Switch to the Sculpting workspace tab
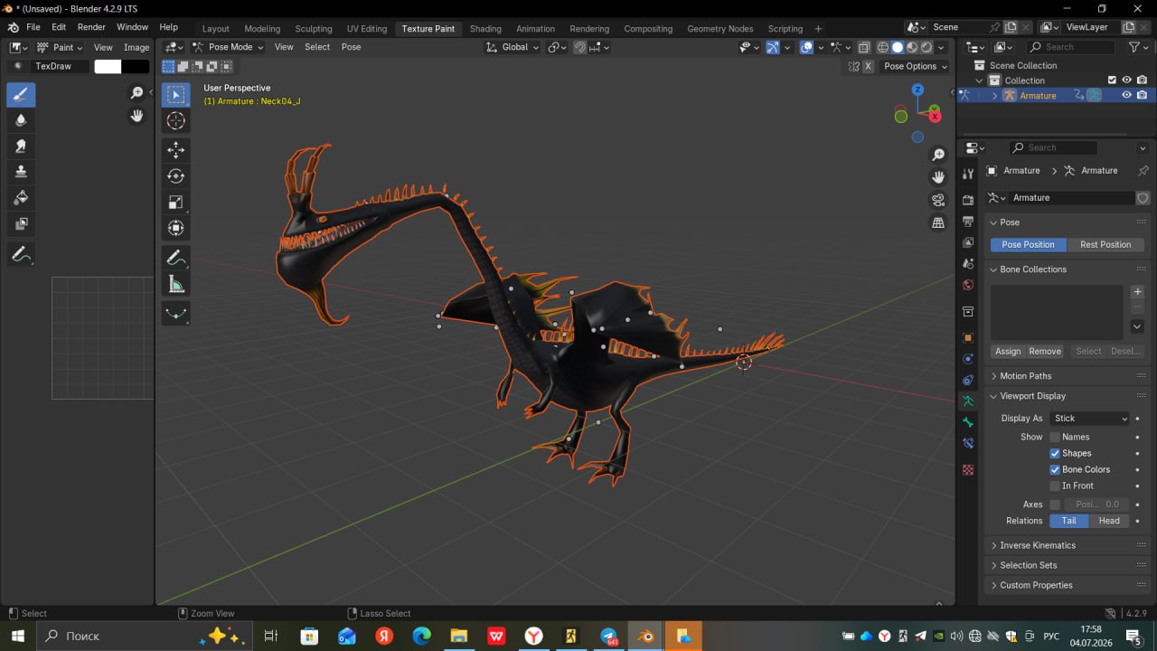The image size is (1157, 651). [314, 28]
